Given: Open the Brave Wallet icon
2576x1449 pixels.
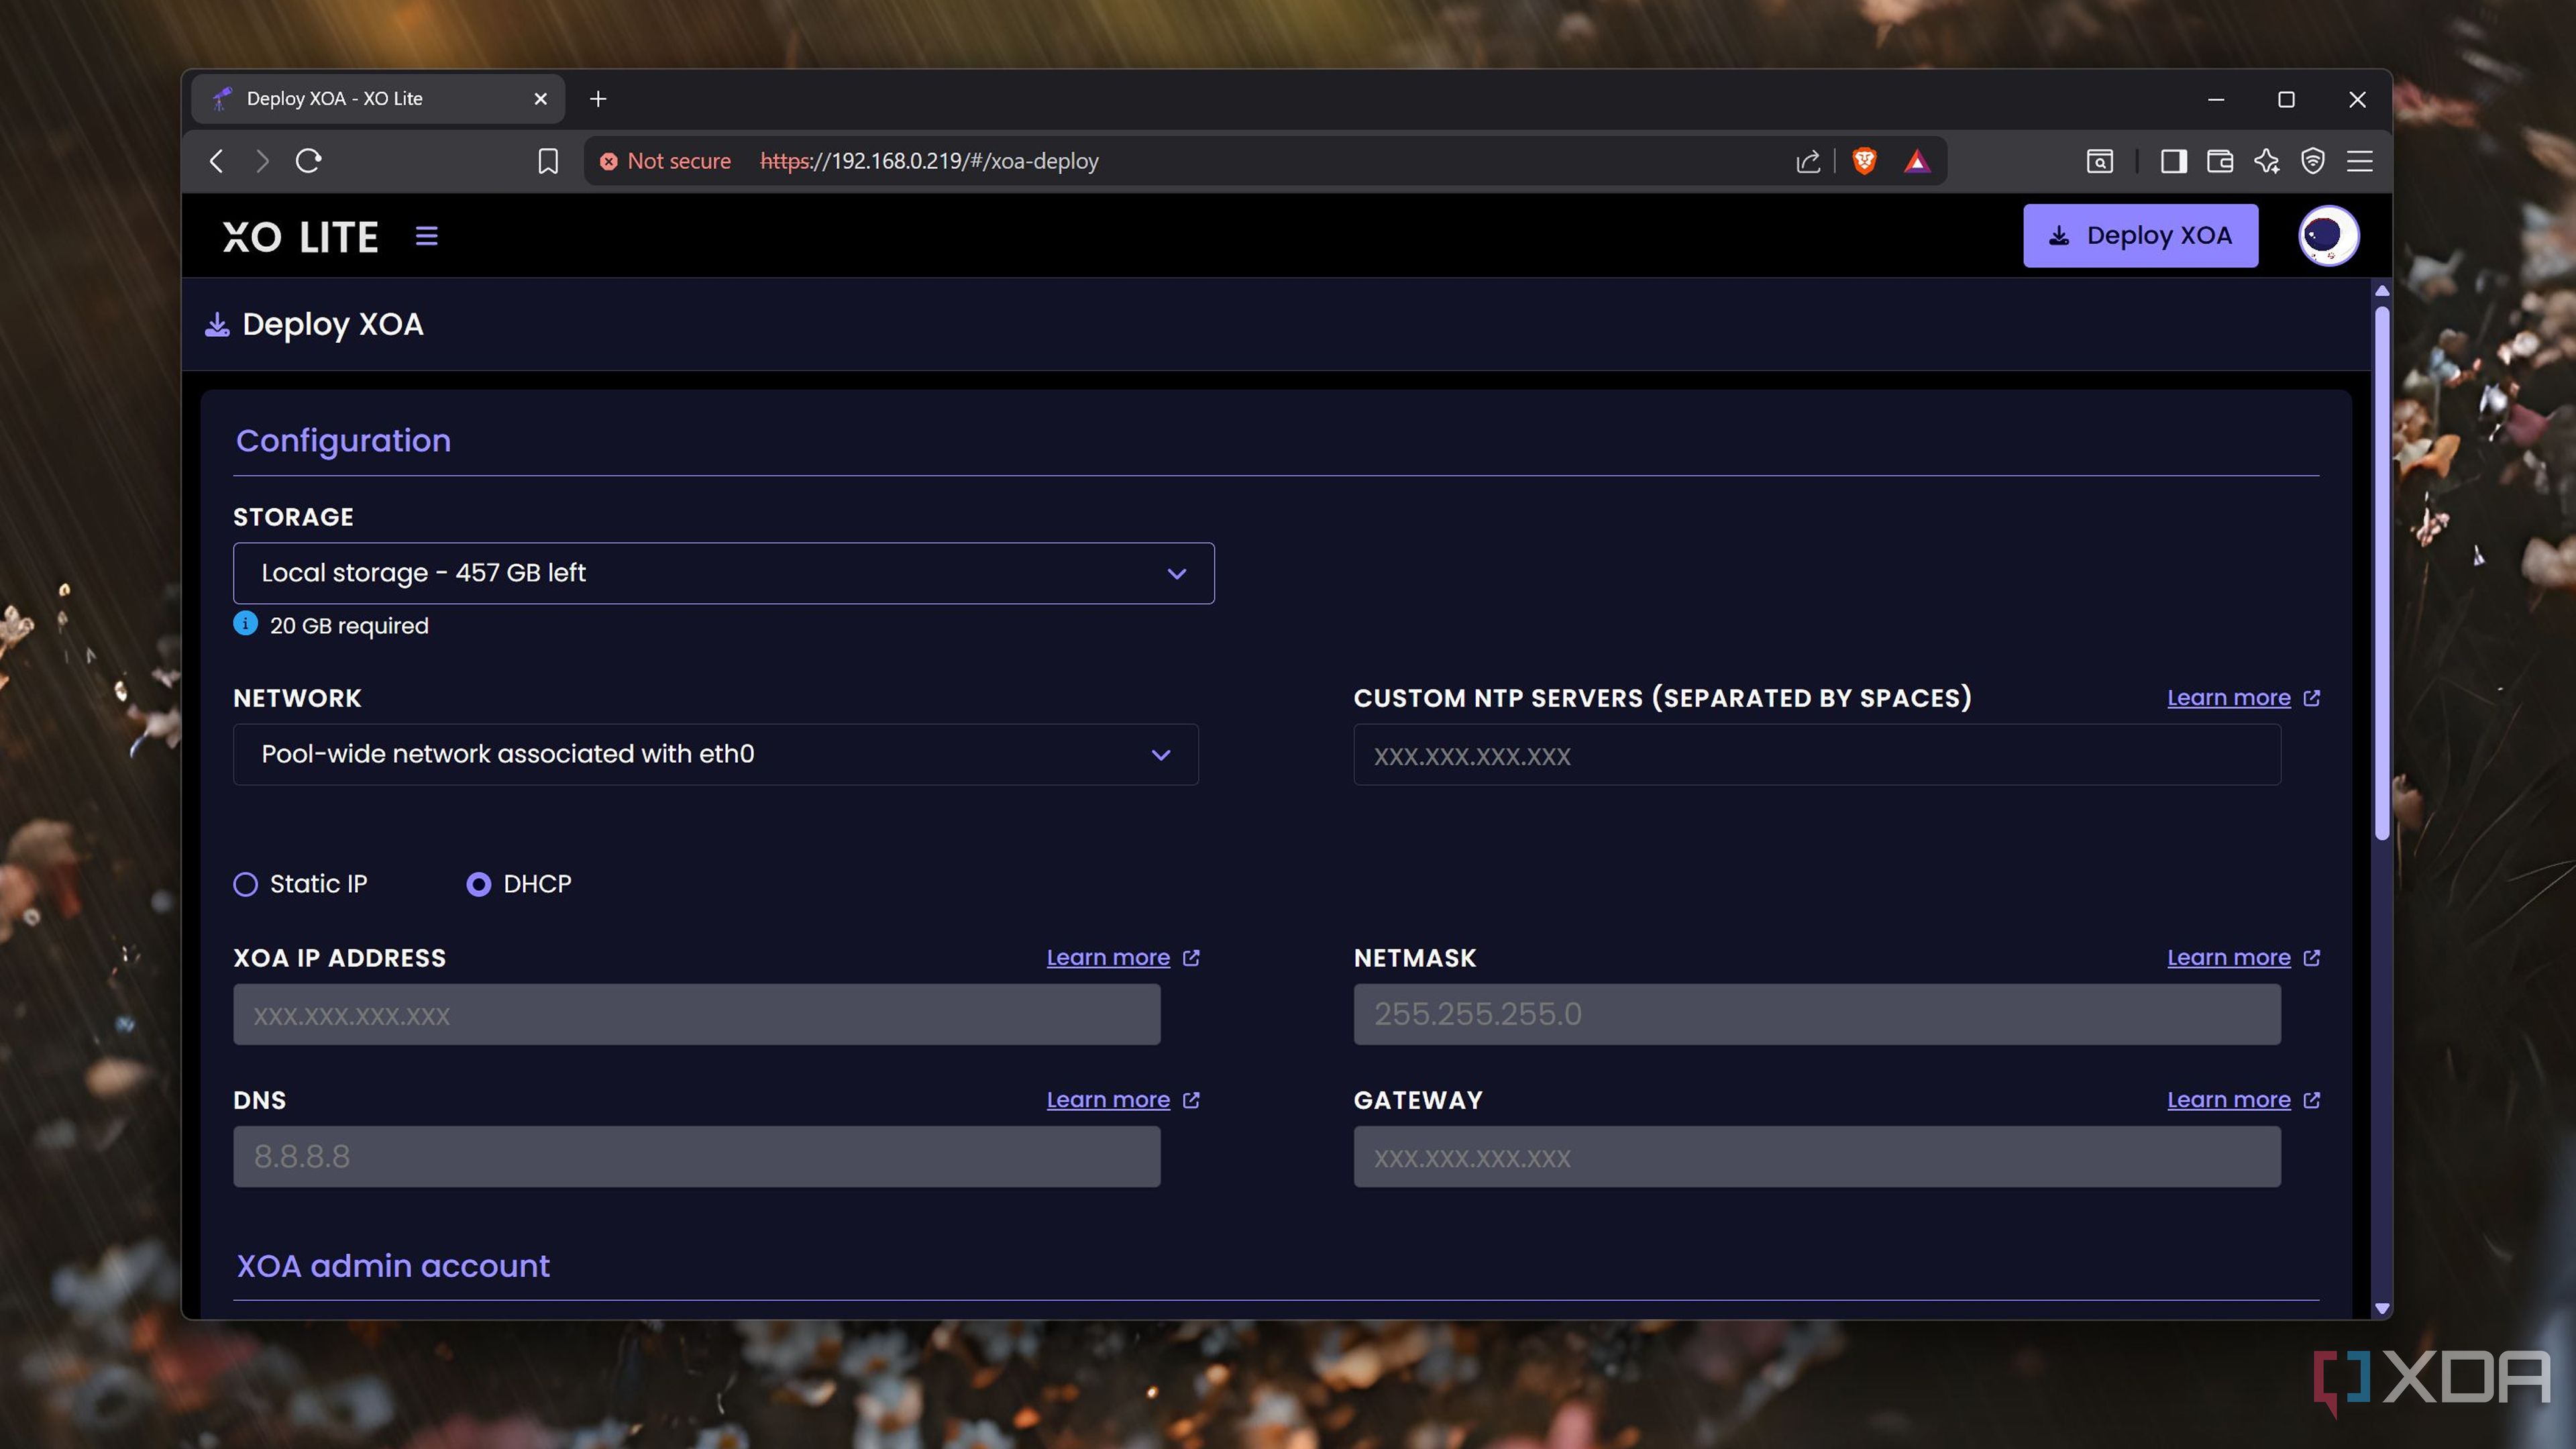Looking at the screenshot, I should pyautogui.click(x=2220, y=161).
